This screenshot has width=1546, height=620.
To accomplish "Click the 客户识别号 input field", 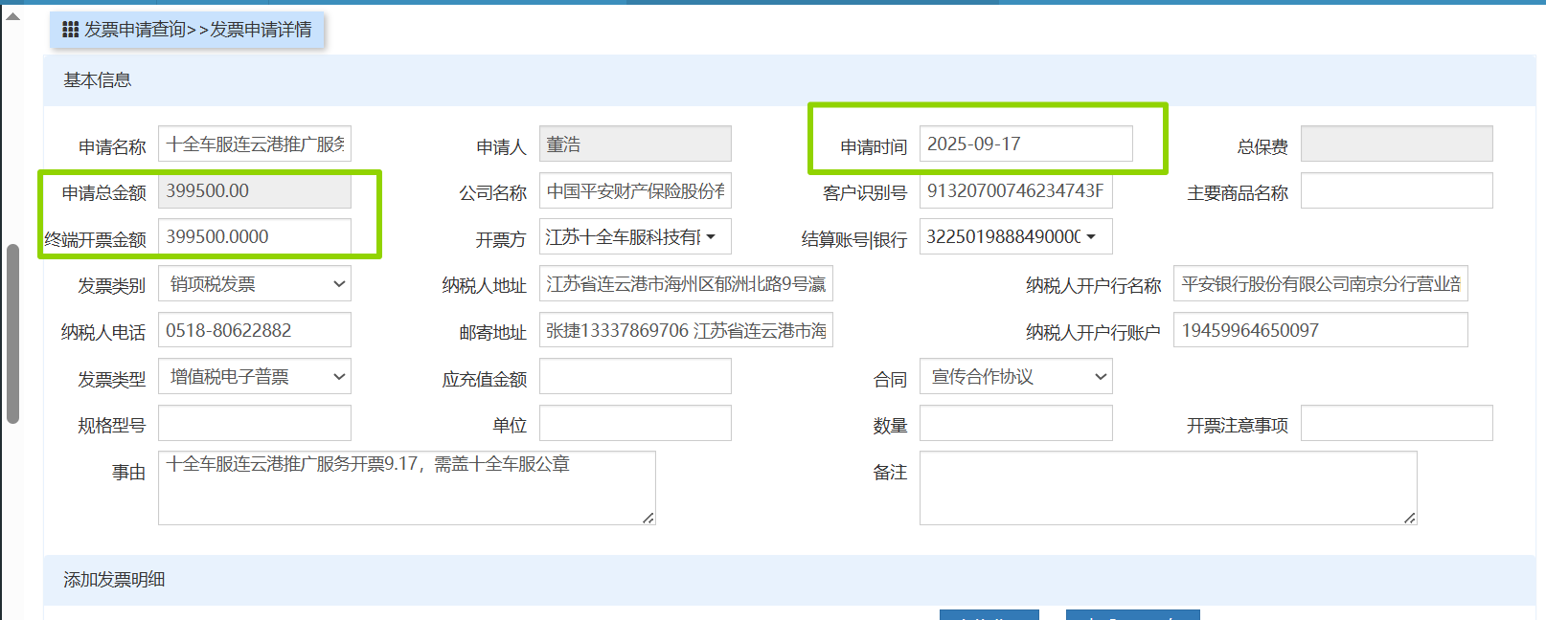I will [x=1016, y=190].
